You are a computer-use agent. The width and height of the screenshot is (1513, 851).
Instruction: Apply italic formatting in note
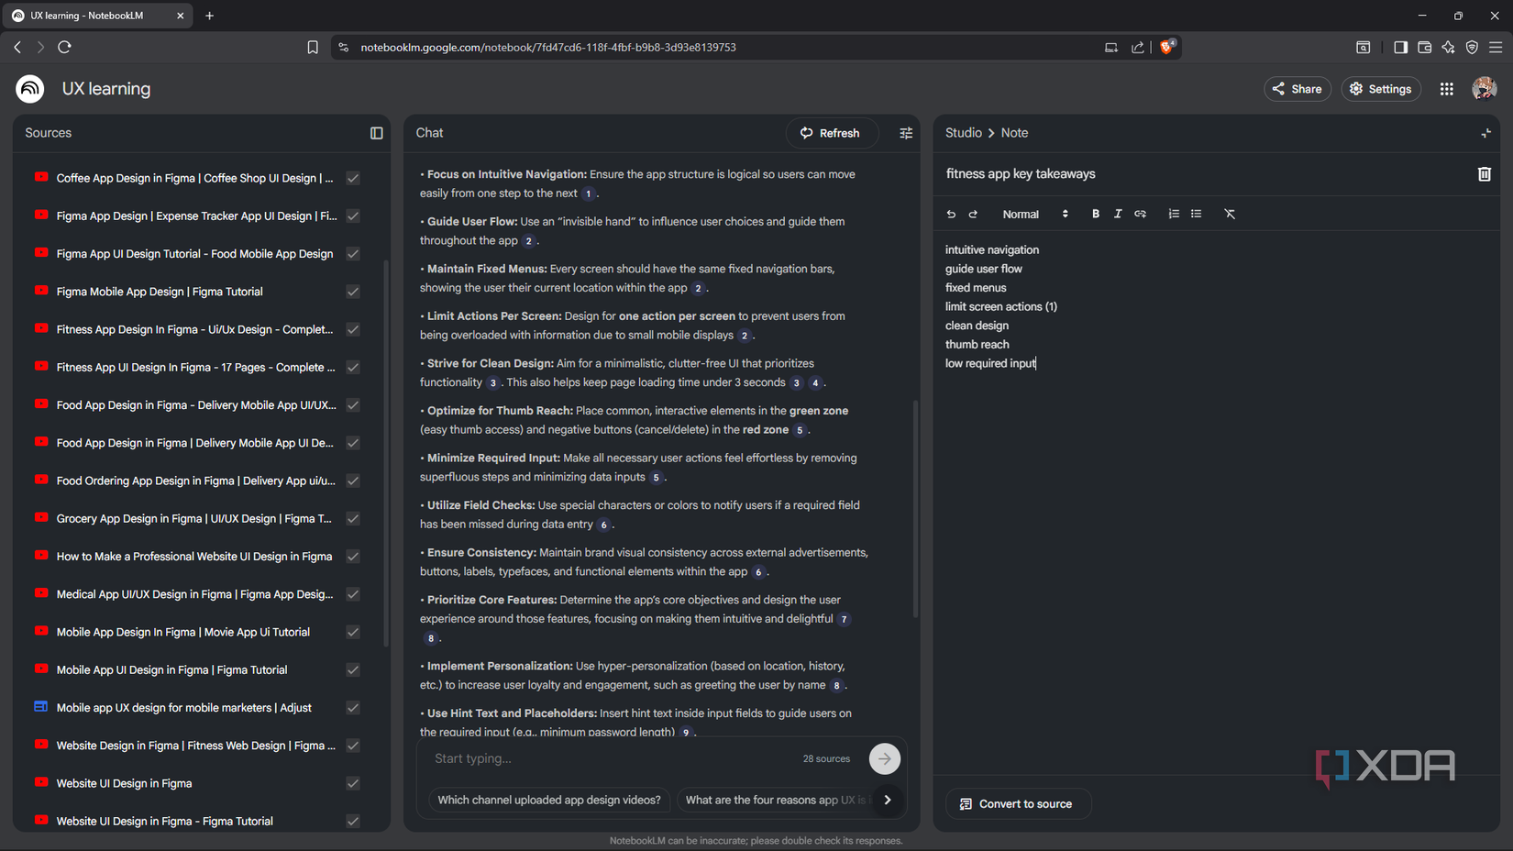(x=1118, y=214)
